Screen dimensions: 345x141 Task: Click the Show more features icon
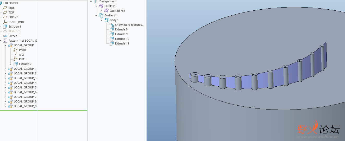pos(112,25)
